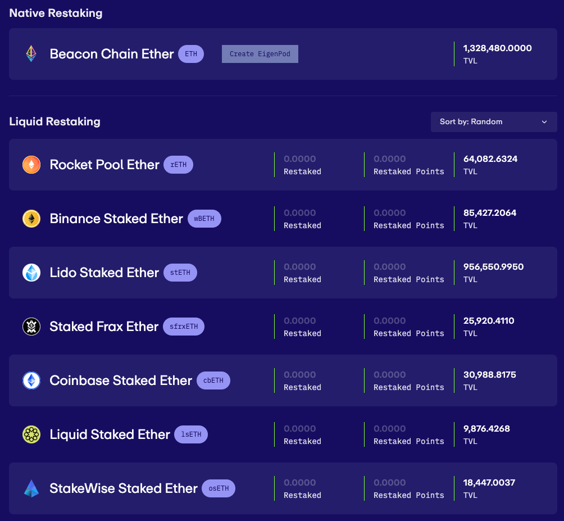Click the Binance Staked Ether yellow icon
564x521 pixels.
31,219
